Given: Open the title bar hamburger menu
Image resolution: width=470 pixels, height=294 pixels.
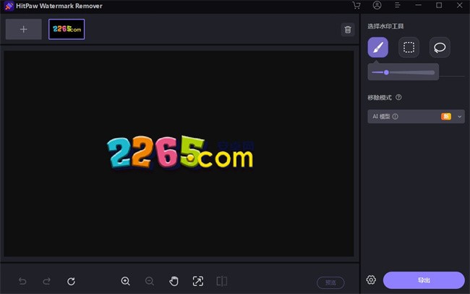Looking at the screenshot, I should click(x=398, y=6).
